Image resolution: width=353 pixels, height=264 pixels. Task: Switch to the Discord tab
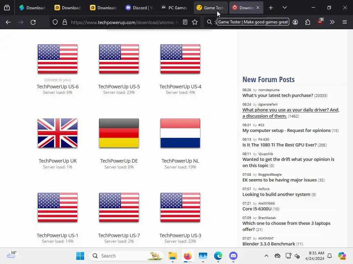[x=139, y=8]
